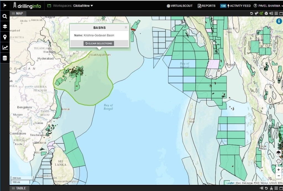Open the map legend pin-list icon

(271, 13)
